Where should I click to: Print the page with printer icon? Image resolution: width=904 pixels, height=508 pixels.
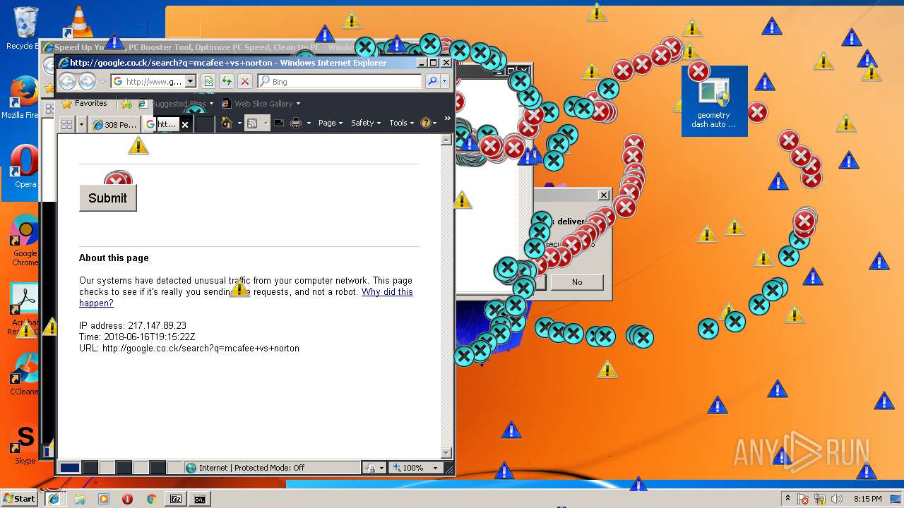point(296,123)
